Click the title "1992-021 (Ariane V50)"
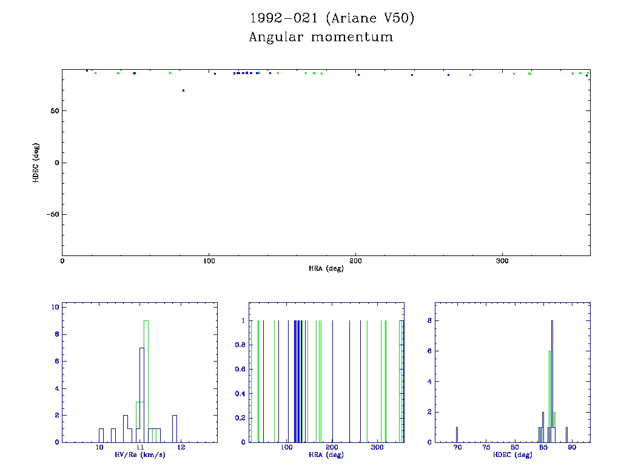This screenshot has height=466, width=621. tap(332, 19)
